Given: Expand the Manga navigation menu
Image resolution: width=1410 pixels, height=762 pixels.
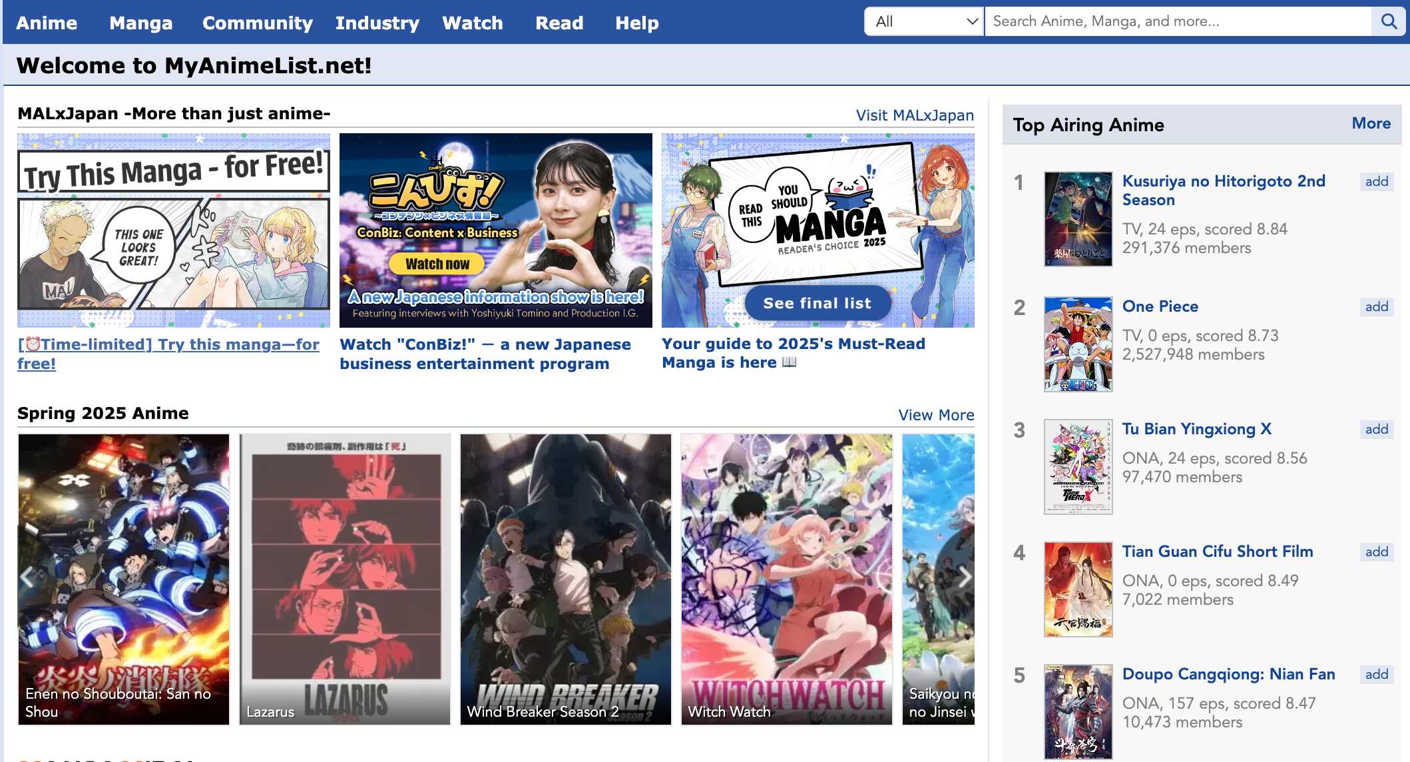Looking at the screenshot, I should click(140, 23).
